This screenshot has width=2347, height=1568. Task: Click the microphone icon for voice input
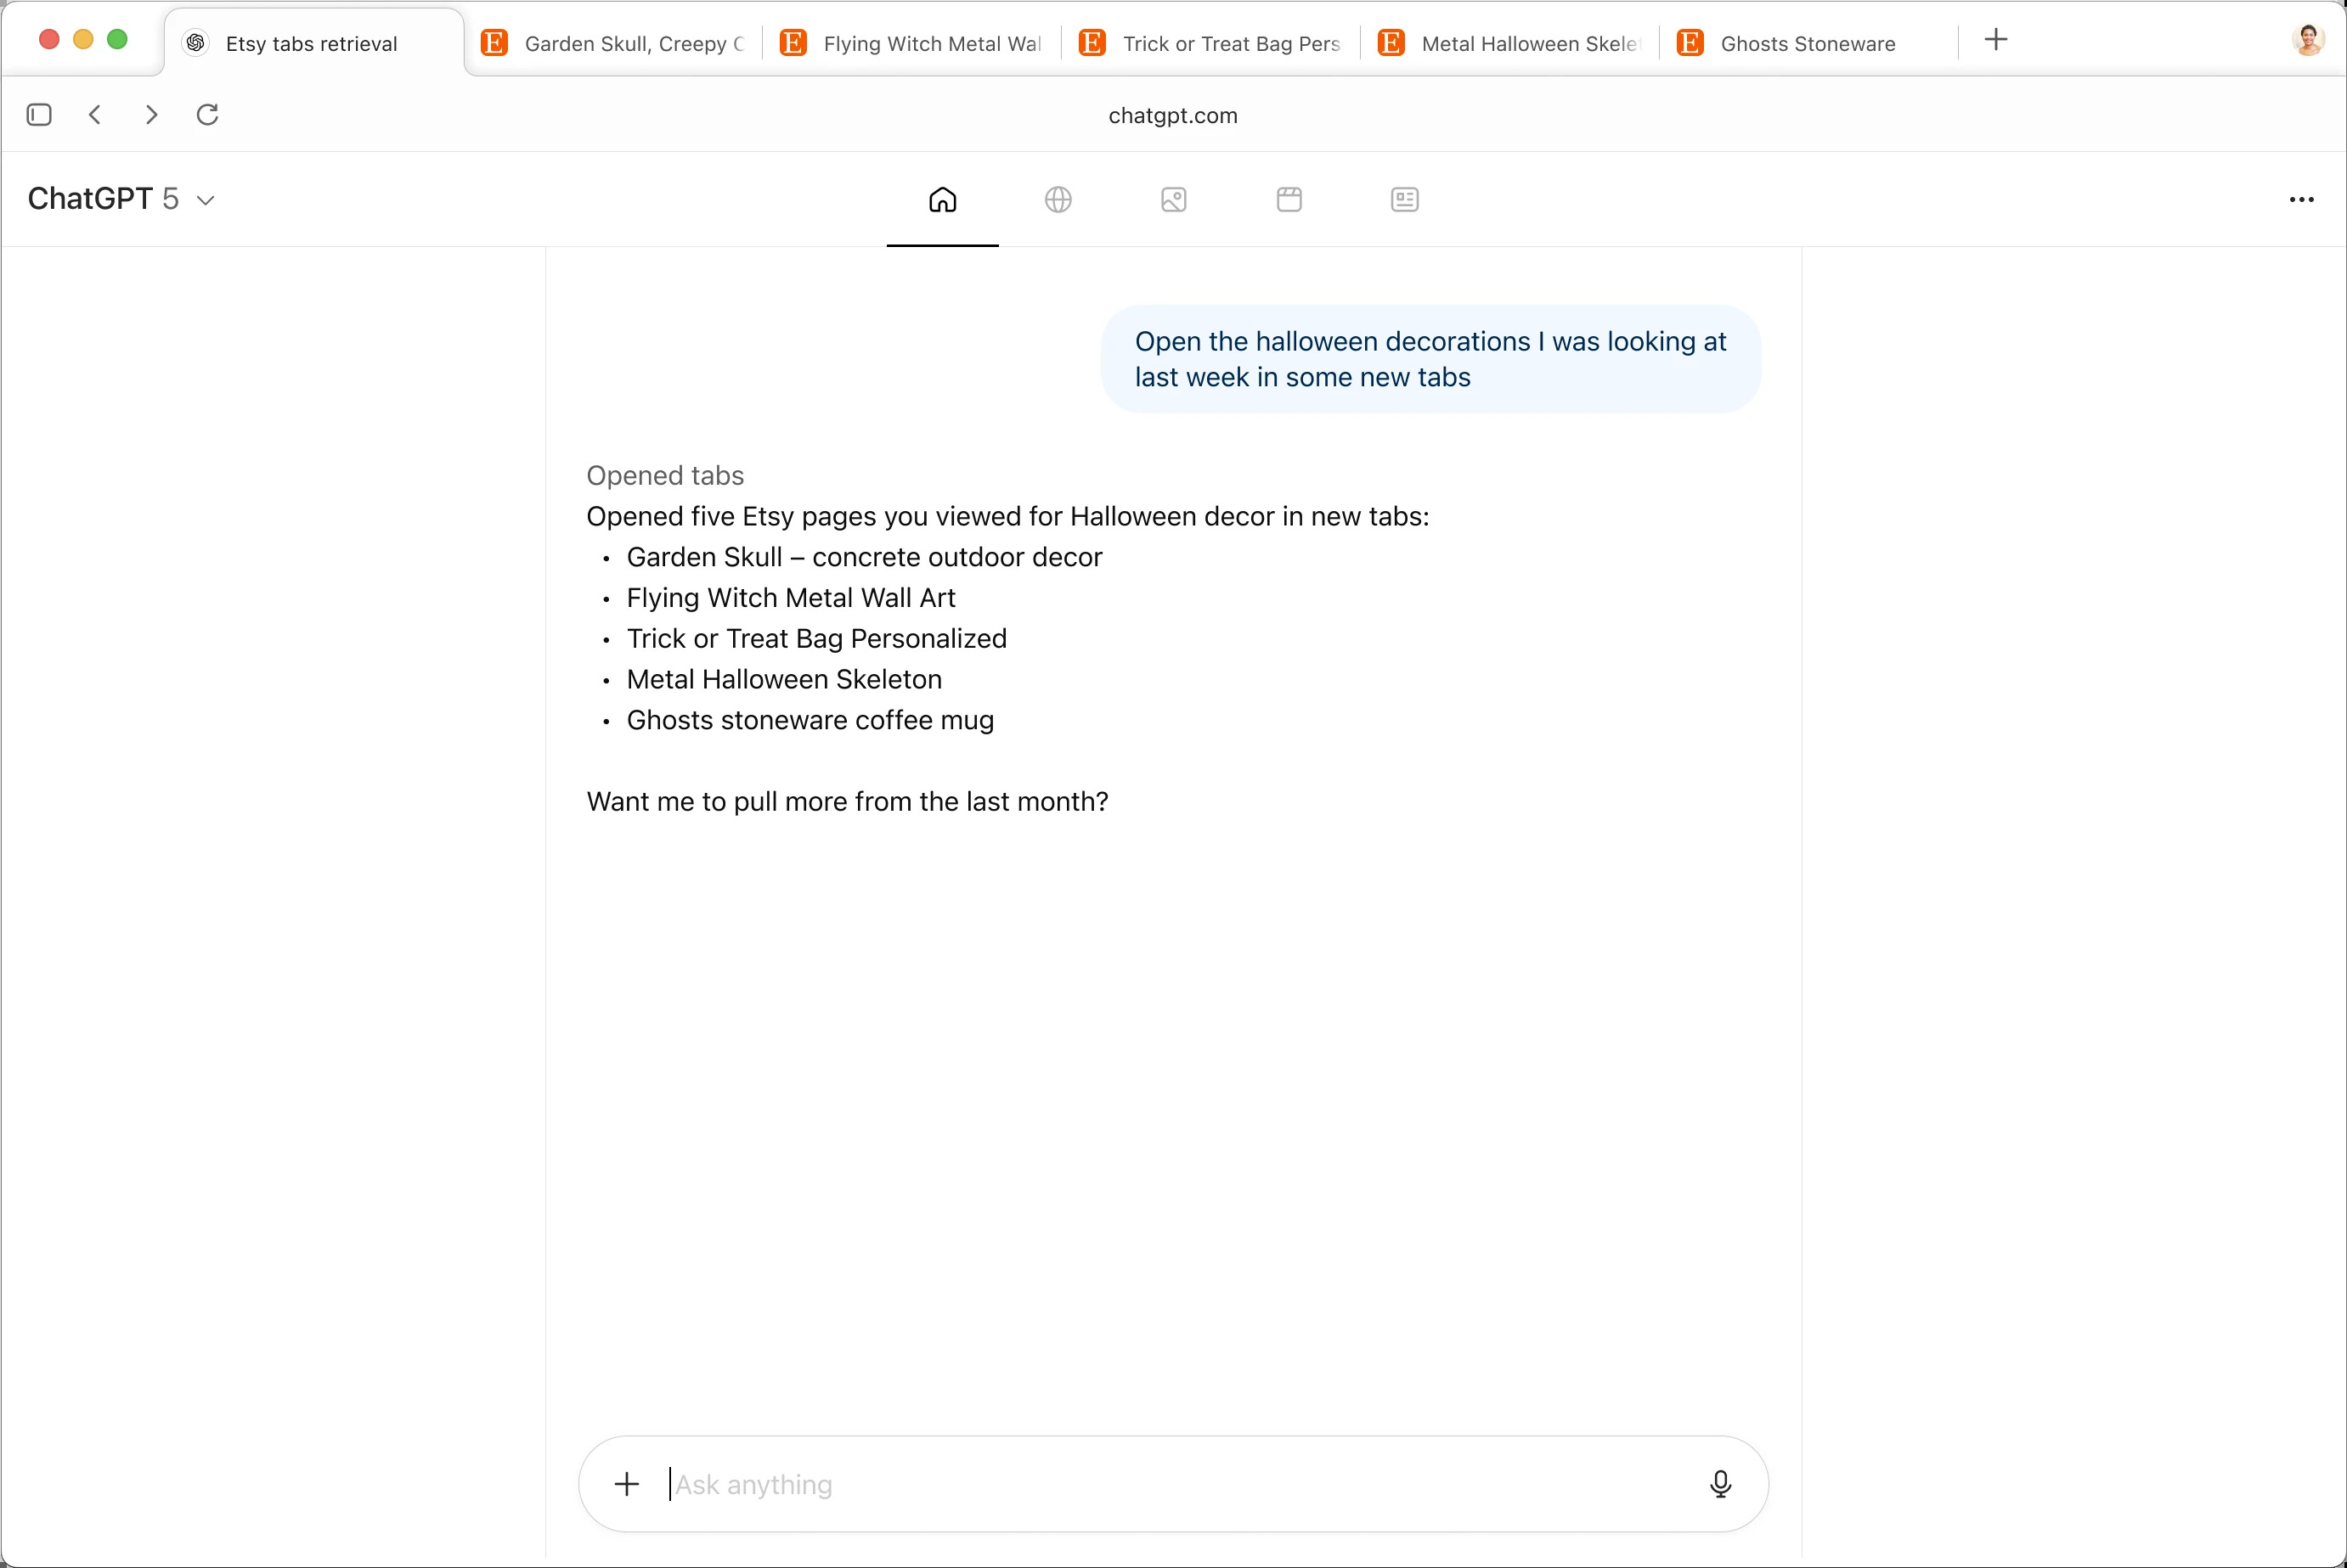[x=1720, y=1484]
